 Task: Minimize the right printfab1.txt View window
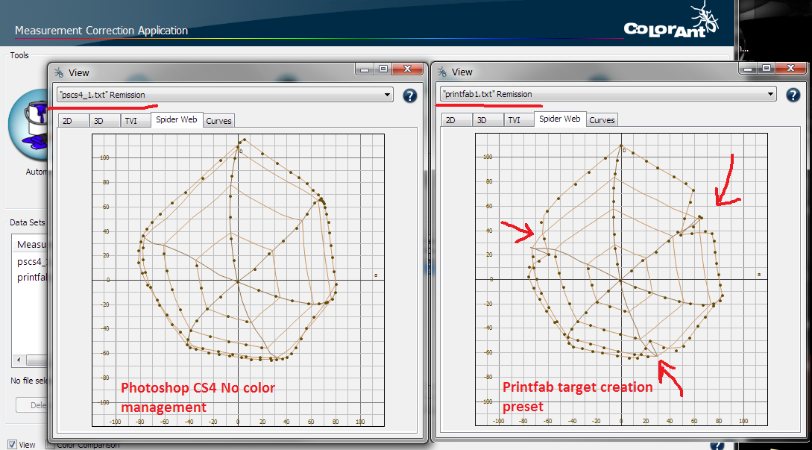747,68
